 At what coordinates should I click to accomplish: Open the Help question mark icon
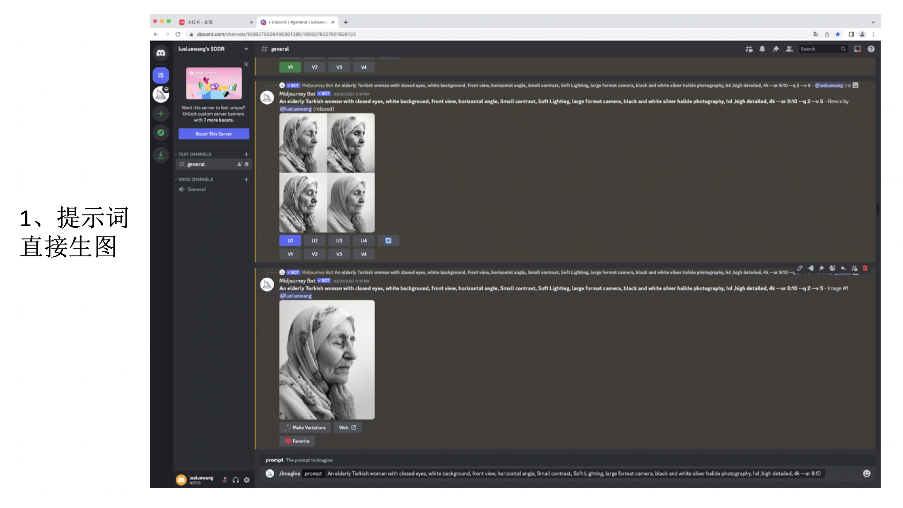(x=871, y=49)
